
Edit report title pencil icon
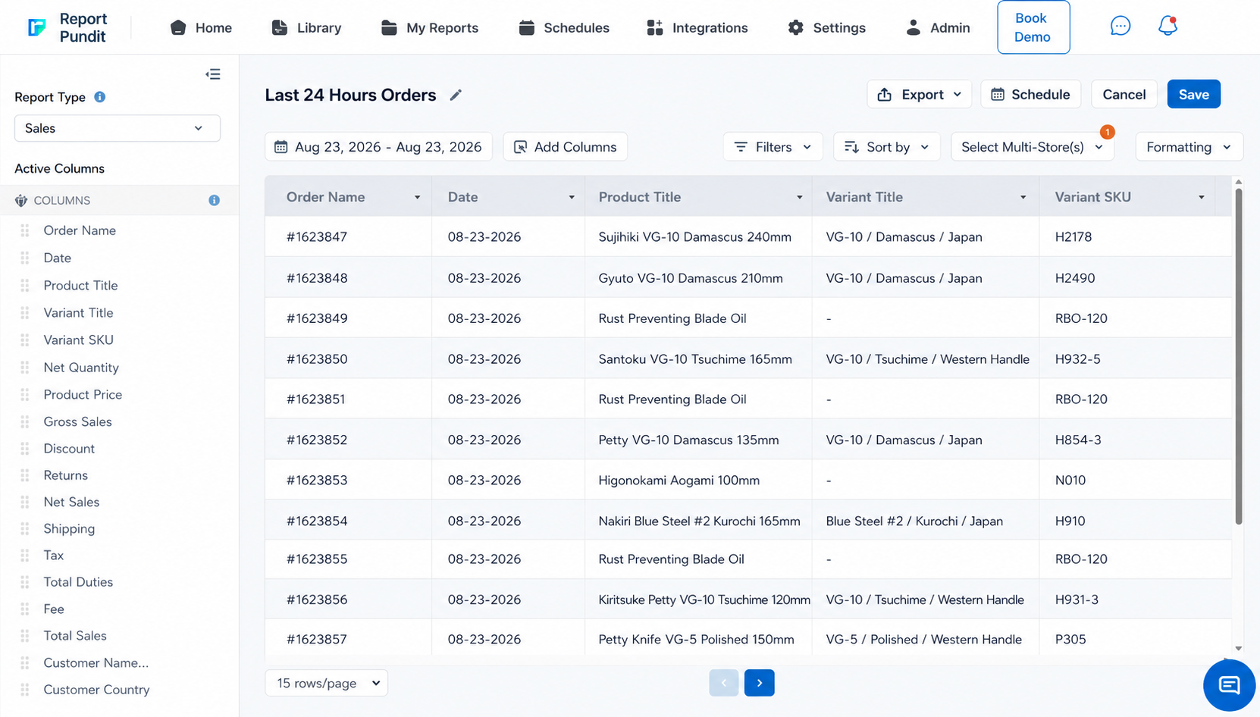point(456,95)
